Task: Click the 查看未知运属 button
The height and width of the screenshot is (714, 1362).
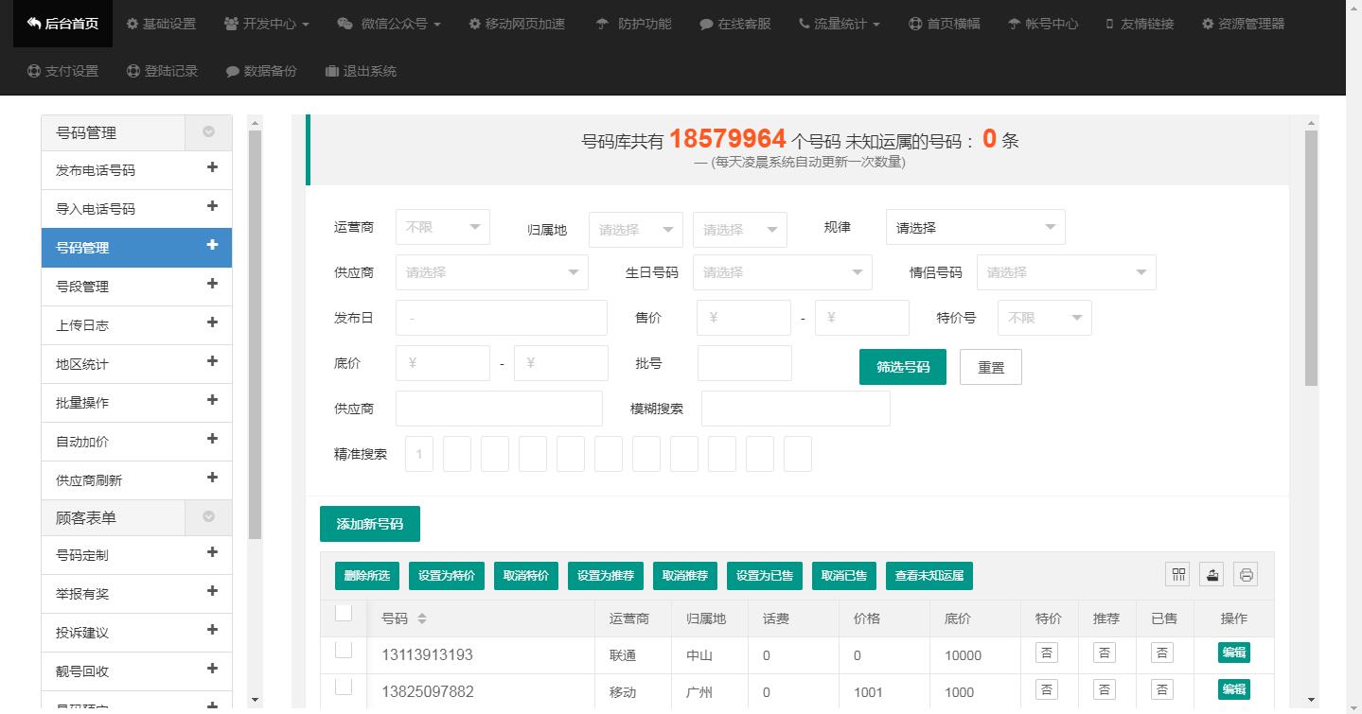Action: pyautogui.click(x=929, y=575)
